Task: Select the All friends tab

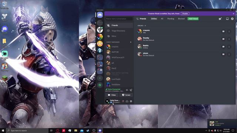Action: pyautogui.click(x=162, y=19)
